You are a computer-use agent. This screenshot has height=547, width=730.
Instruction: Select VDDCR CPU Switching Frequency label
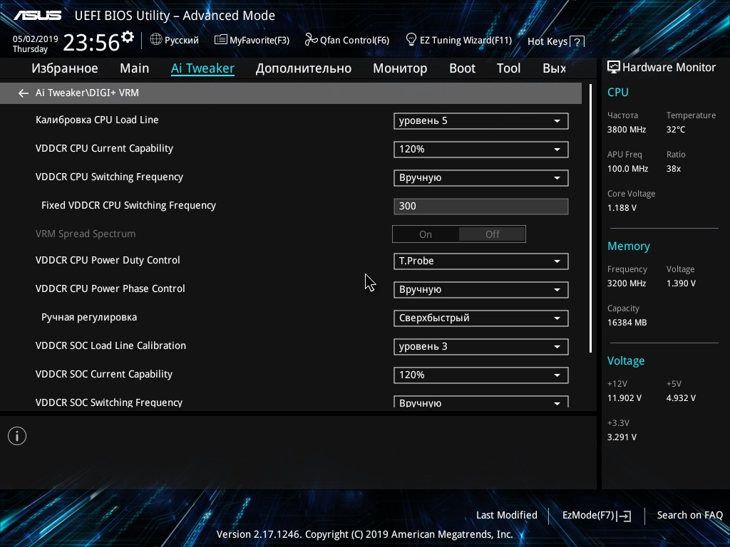(109, 177)
